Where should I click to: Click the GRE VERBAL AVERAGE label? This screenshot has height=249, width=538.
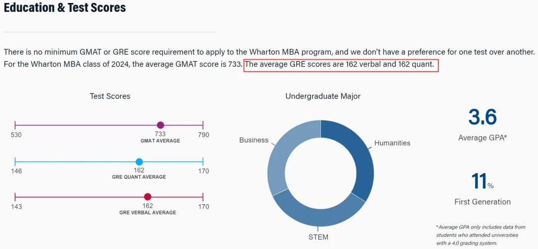pos(147,213)
